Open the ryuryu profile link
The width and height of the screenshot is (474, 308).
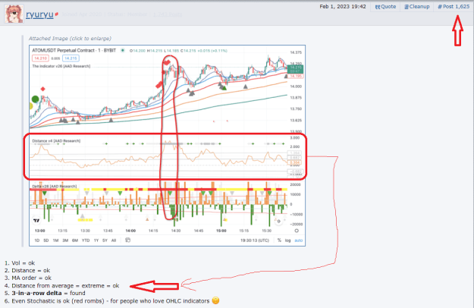coord(39,14)
